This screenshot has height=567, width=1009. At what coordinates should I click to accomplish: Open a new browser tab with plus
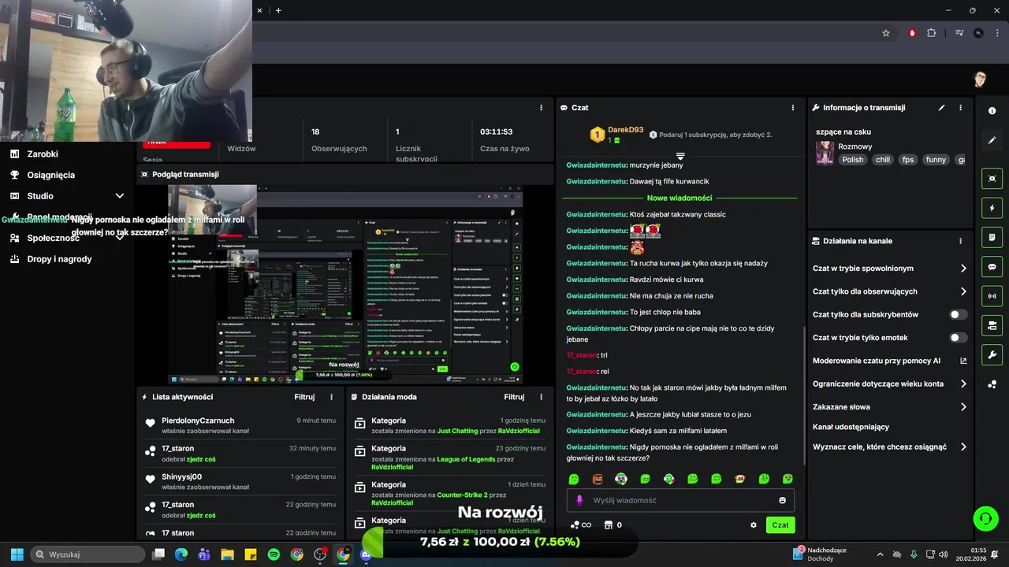click(x=278, y=10)
